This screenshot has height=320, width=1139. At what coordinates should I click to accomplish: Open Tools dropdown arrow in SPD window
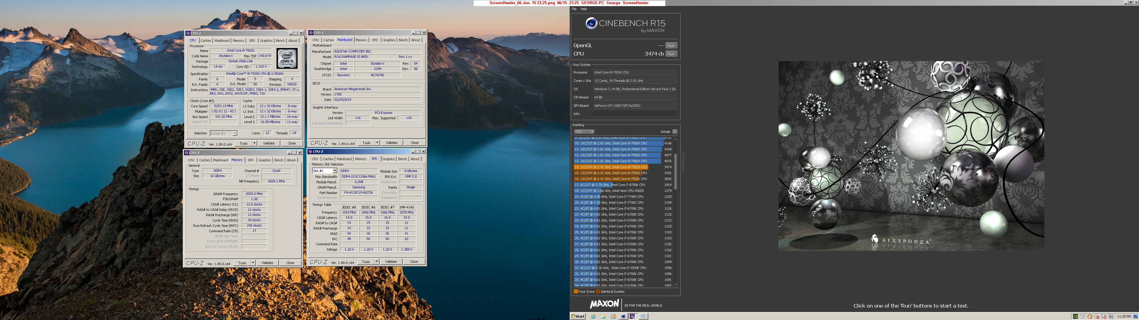(377, 262)
